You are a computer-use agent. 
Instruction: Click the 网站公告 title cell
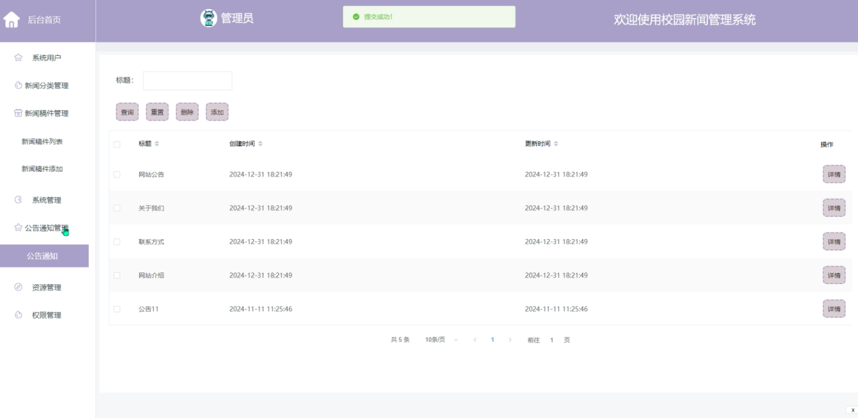pyautogui.click(x=151, y=174)
